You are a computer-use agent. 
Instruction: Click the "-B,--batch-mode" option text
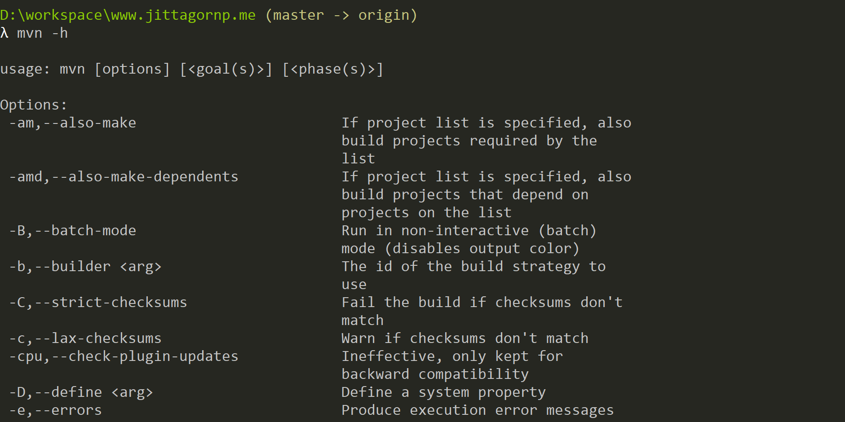[72, 231]
